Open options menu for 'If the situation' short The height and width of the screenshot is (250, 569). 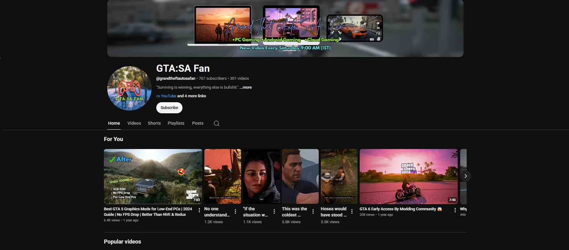pos(274,212)
